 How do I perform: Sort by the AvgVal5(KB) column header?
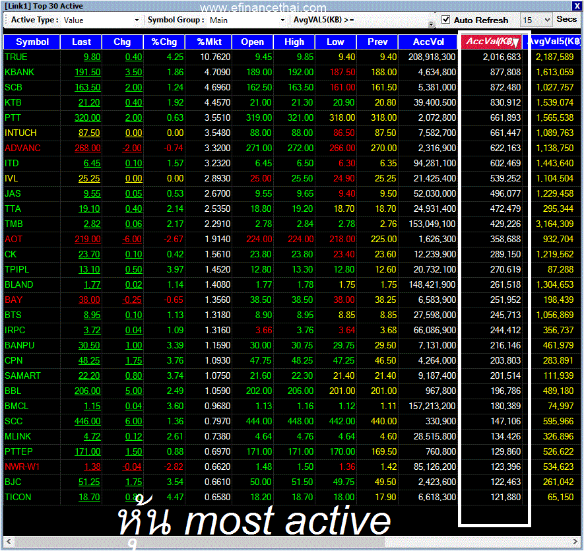coord(553,42)
